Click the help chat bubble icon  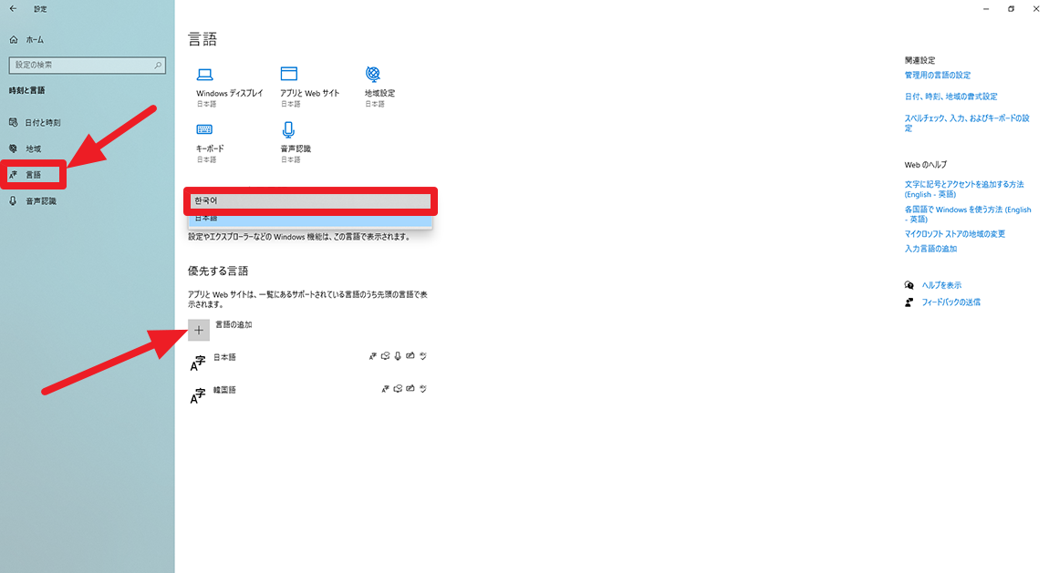pyautogui.click(x=909, y=285)
